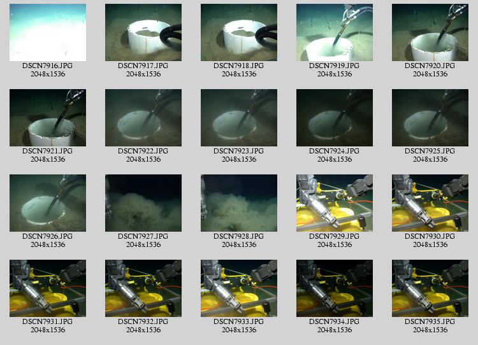
Task: Click the DSCN7933.JPG thumbnail
Action: pyautogui.click(x=239, y=288)
